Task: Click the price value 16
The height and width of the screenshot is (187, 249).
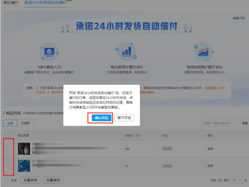Action: [126, 166]
